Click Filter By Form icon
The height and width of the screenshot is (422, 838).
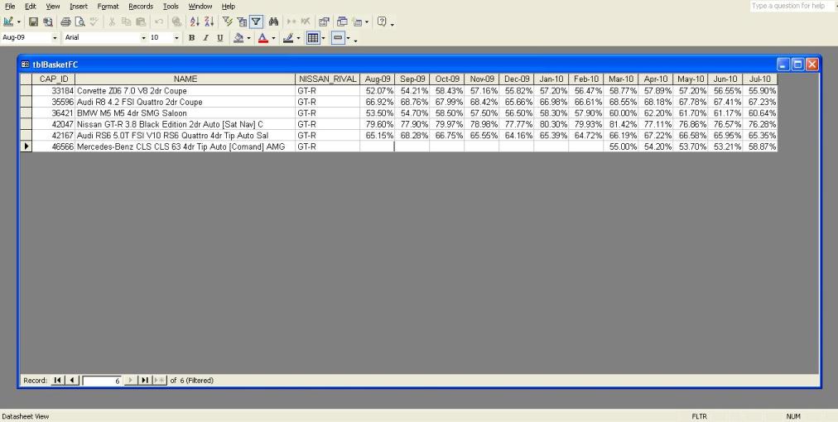(x=242, y=22)
